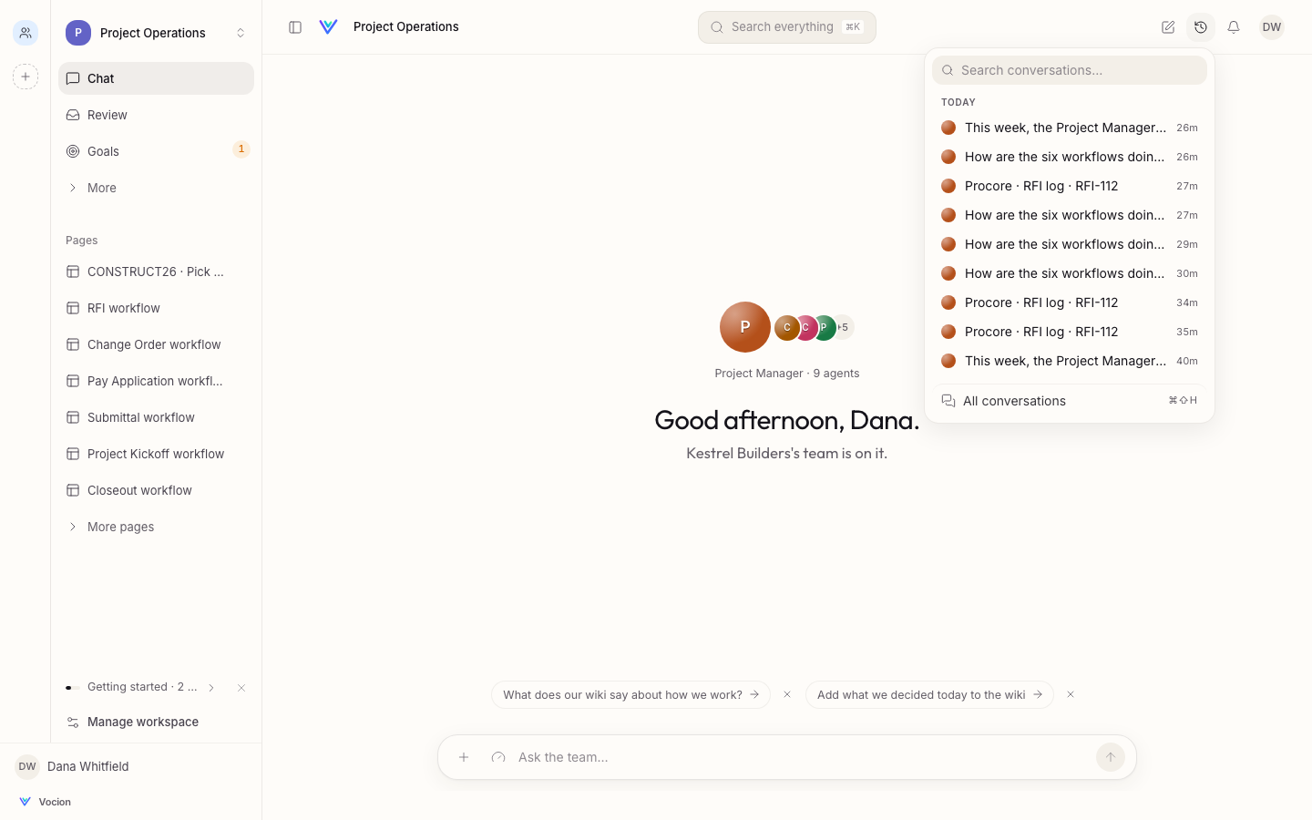Toggle the sidebar panel icon
This screenshot has height=820, width=1312.
pyautogui.click(x=295, y=27)
